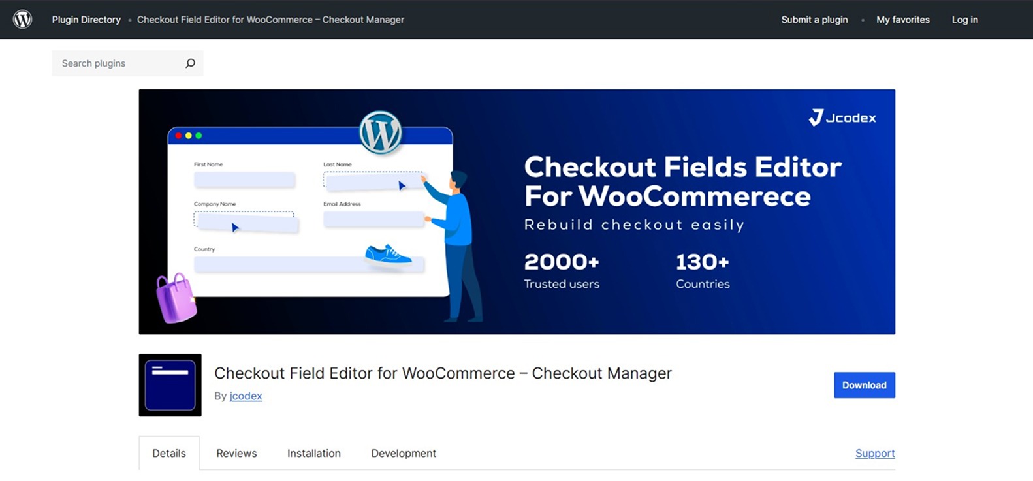Open Submit a plugin page
Viewport: 1033px width, 481px height.
814,20
